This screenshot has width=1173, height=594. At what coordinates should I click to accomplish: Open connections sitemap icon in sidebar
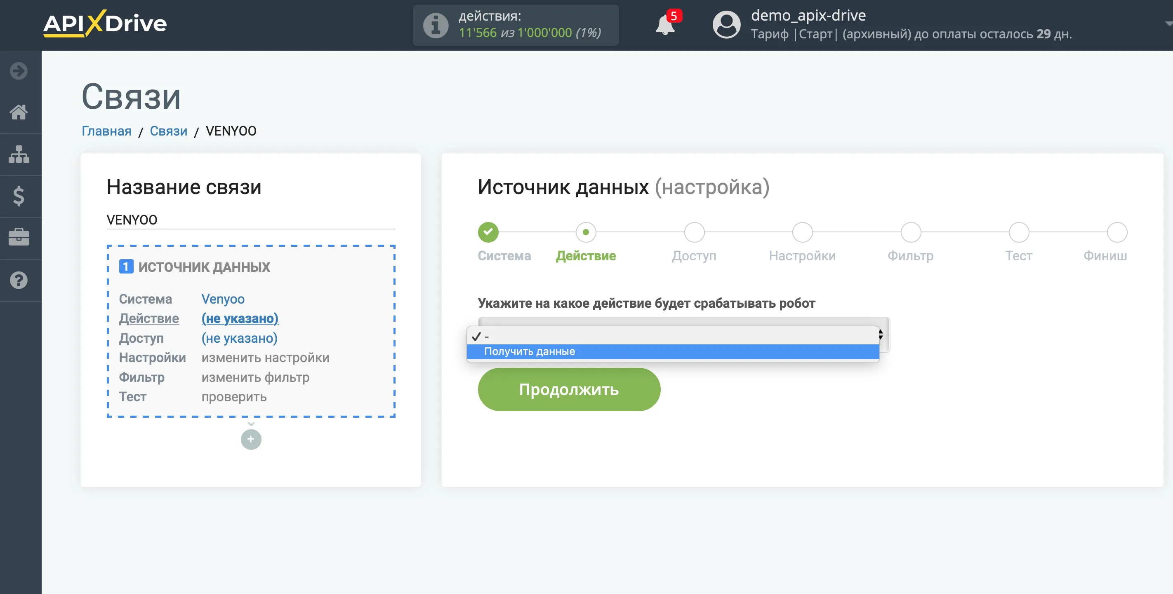click(x=19, y=154)
